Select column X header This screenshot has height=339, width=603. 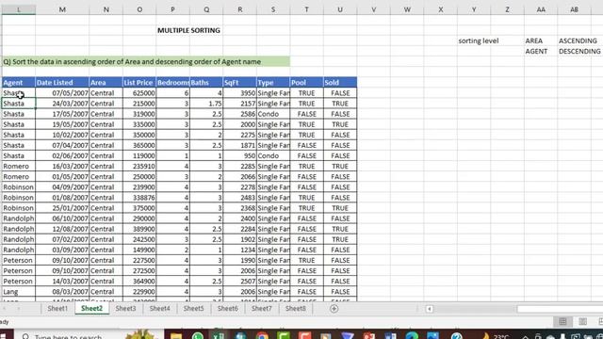440,9
